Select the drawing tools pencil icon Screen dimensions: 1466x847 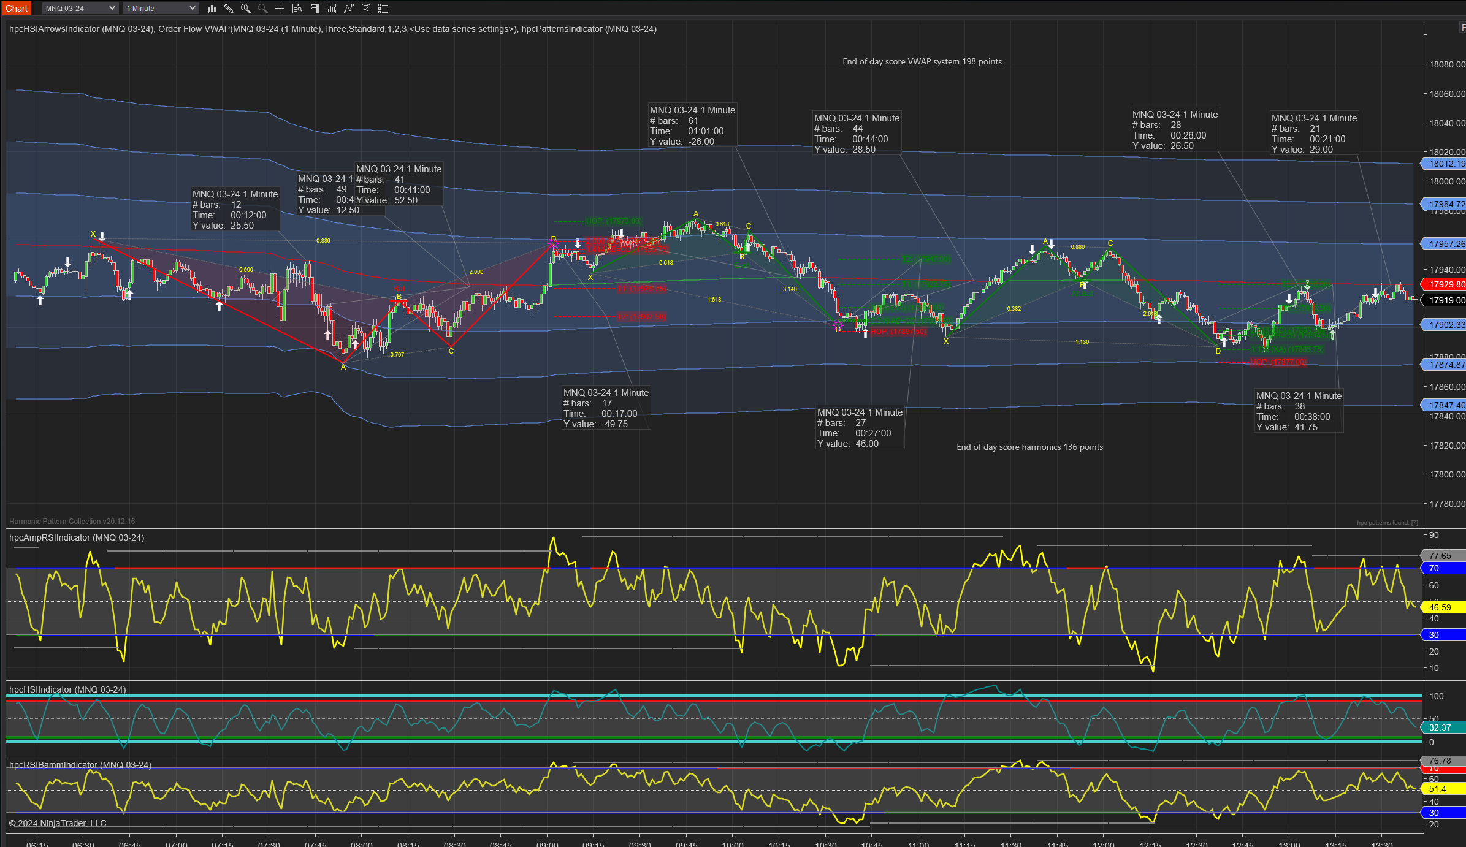point(229,9)
